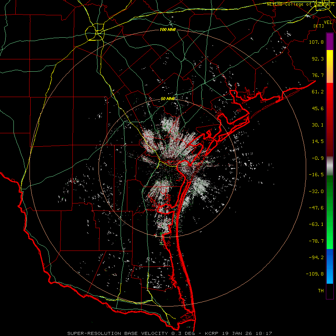The image size is (336, 336).
Task: Click the 76.7 velocity scale value
Action: click(x=318, y=75)
